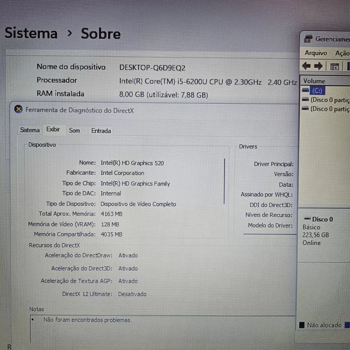Click the Sistema breadcrumb link
Screen dimensions: 350x350
coord(31,34)
